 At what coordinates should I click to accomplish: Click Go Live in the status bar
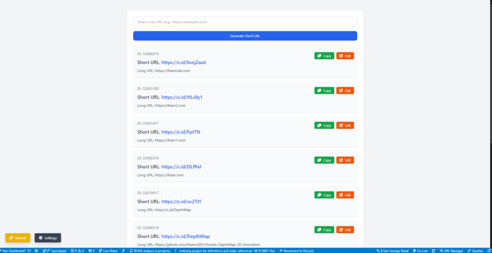420,251
